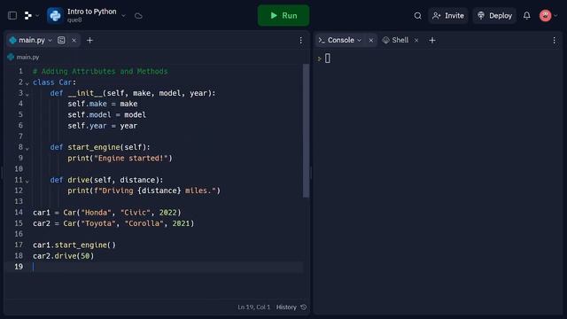Click line number 14 in gutter

[19, 213]
